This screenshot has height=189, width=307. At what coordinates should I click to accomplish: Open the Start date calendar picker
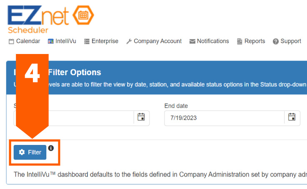141,118
